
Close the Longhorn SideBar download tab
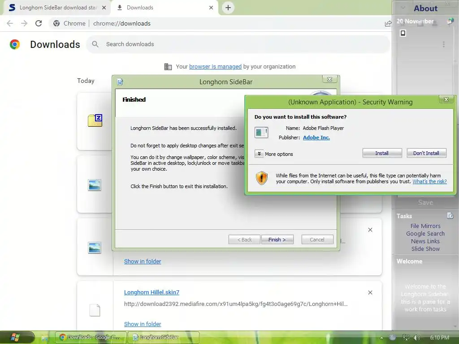click(104, 8)
